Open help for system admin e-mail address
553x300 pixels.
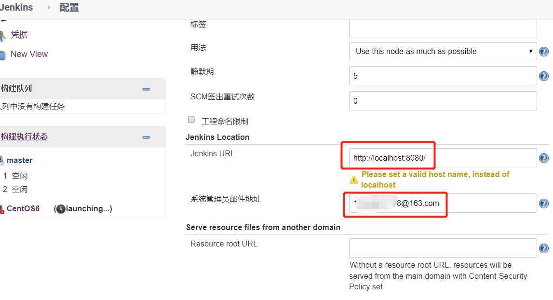544,204
